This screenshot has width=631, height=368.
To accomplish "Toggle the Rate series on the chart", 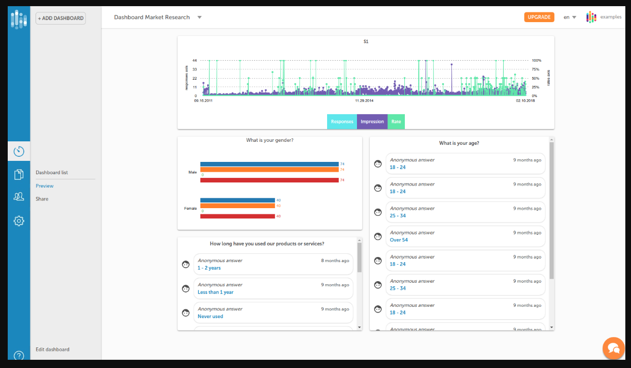I will [396, 121].
